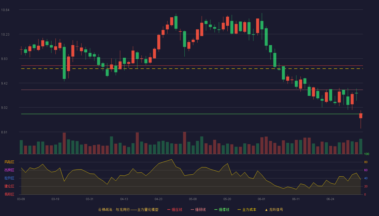Select the 04-23 date label
Screen dimensions: 379x216
(x=158, y=199)
